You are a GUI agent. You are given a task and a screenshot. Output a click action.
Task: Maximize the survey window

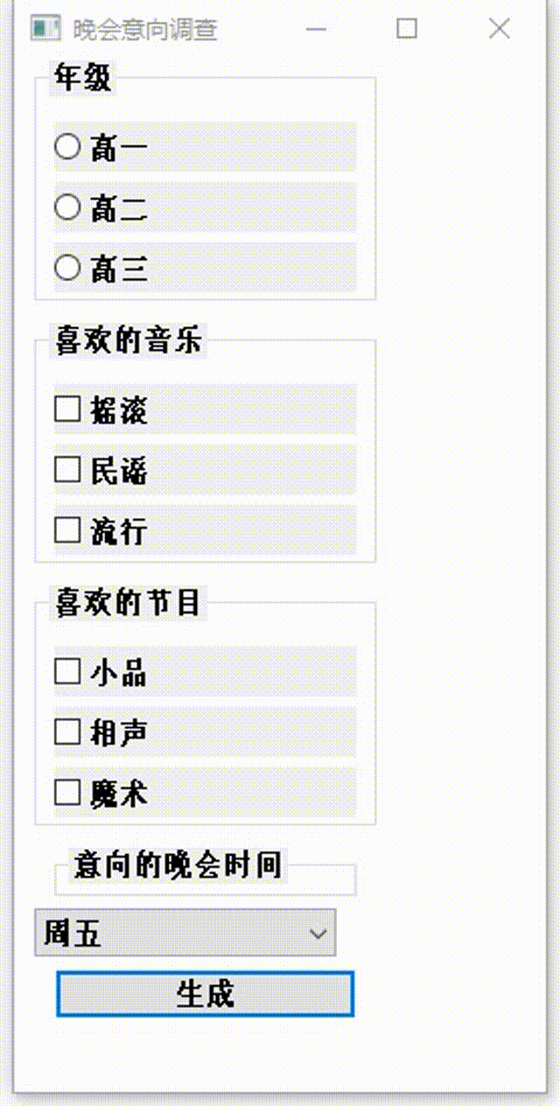[408, 28]
